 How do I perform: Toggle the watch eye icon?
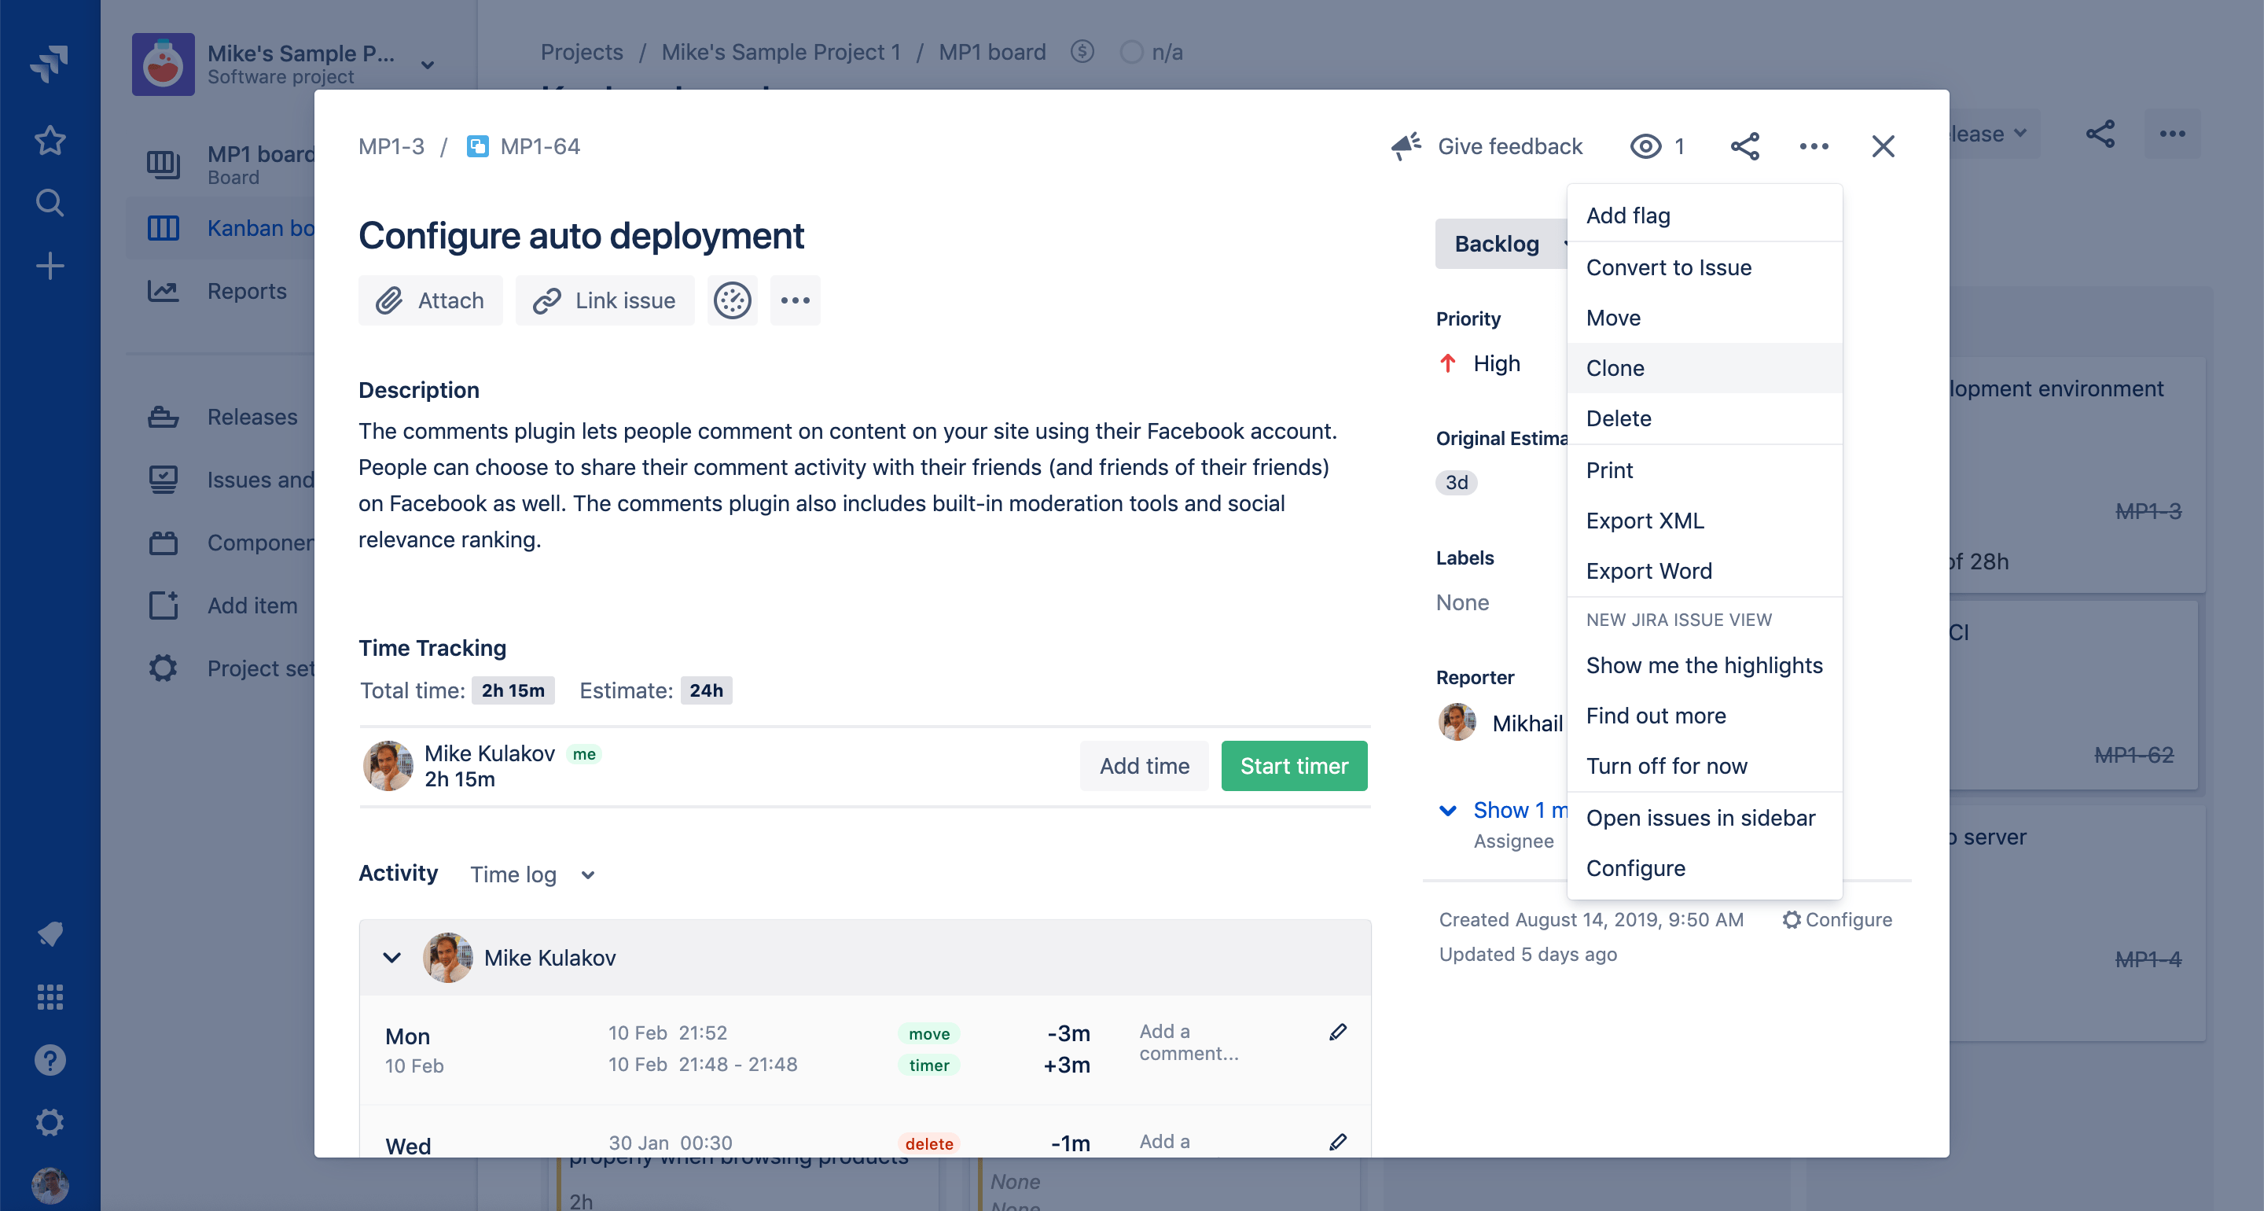tap(1645, 146)
